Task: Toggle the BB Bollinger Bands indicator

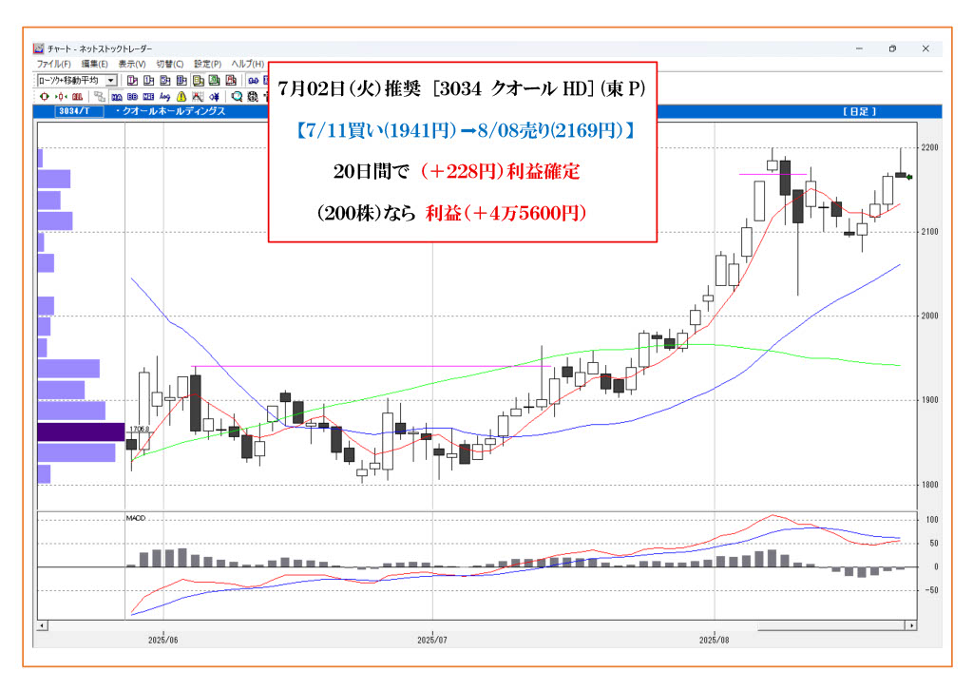Action: 132,96
